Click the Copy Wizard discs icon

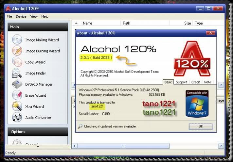pyautogui.click(x=17, y=62)
